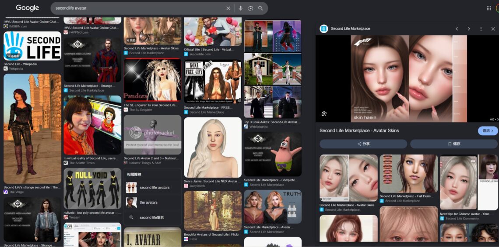Open the Google apps grid icon
This screenshot has width=499, height=247.
coord(489,8)
